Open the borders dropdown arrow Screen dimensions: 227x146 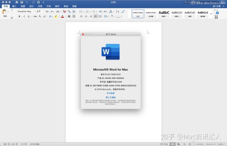pyautogui.click(x=121, y=16)
